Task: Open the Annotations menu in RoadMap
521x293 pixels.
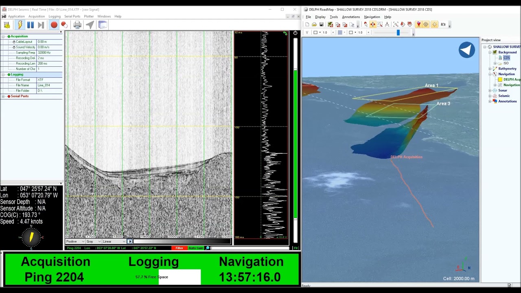Action: 351,17
